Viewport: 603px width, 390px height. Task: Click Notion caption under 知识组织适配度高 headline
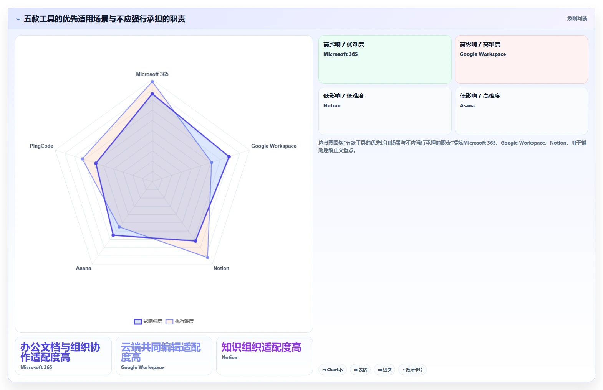click(x=229, y=357)
